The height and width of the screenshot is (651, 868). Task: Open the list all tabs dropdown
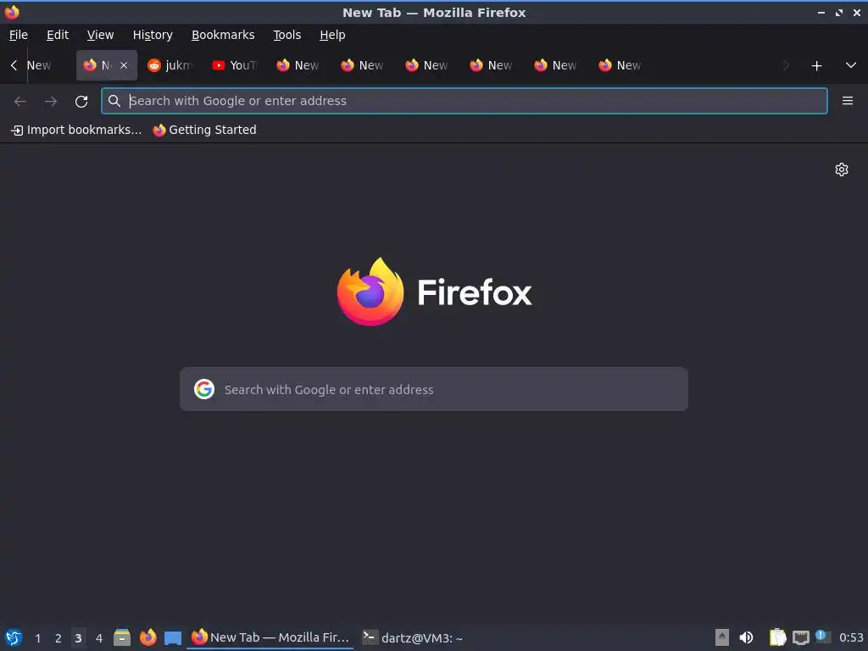pos(851,65)
